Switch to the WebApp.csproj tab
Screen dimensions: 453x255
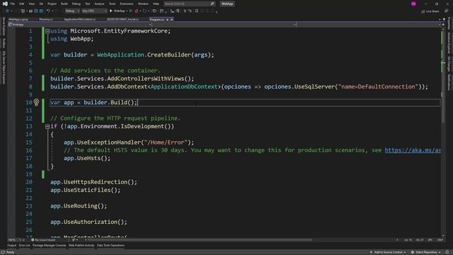18,19
